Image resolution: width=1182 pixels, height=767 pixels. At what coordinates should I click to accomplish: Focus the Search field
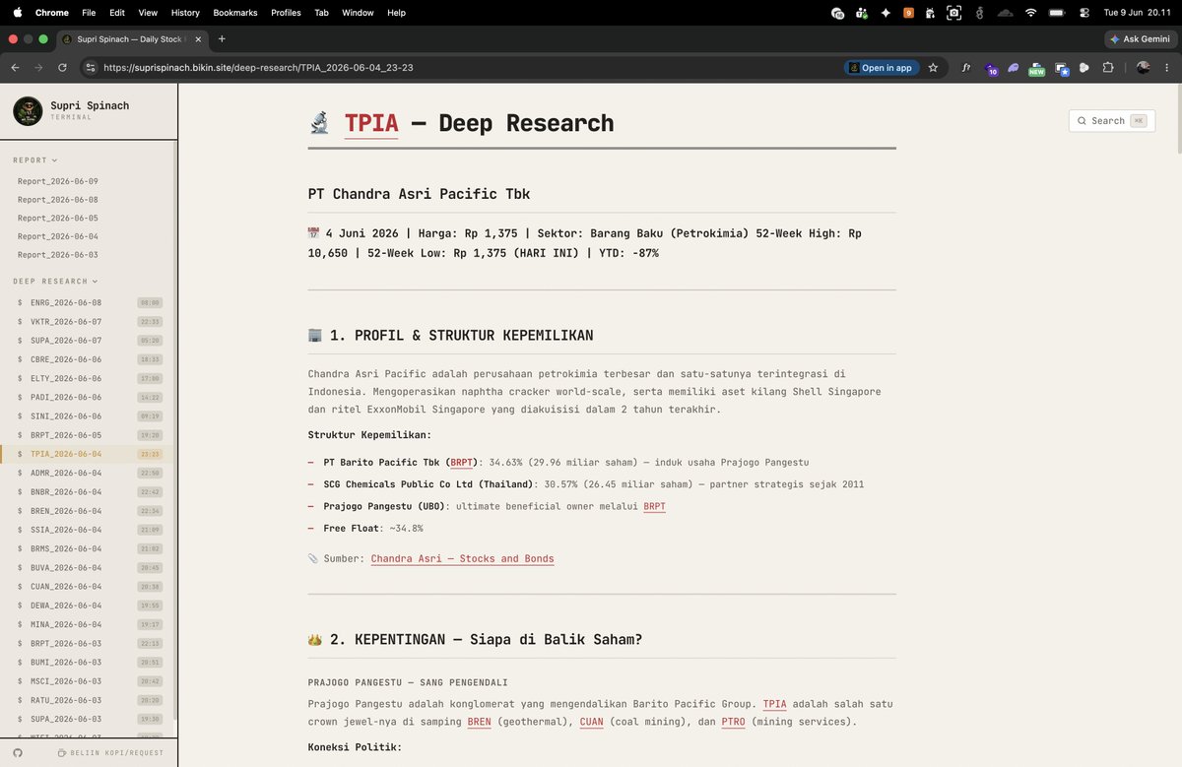(1111, 120)
